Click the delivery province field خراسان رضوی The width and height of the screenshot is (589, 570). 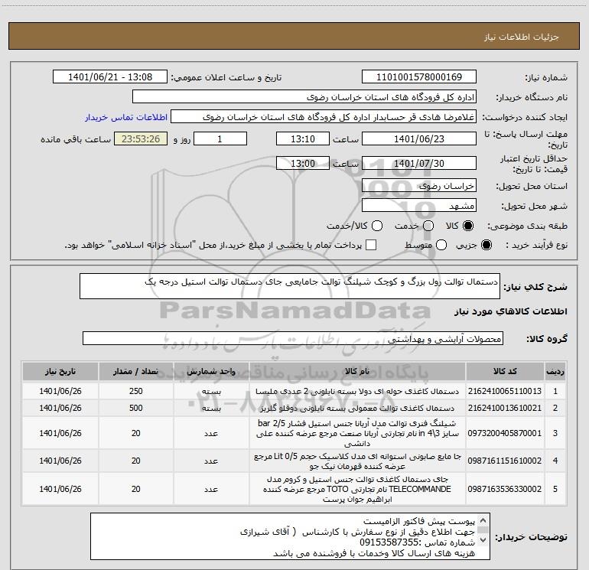tap(419, 186)
